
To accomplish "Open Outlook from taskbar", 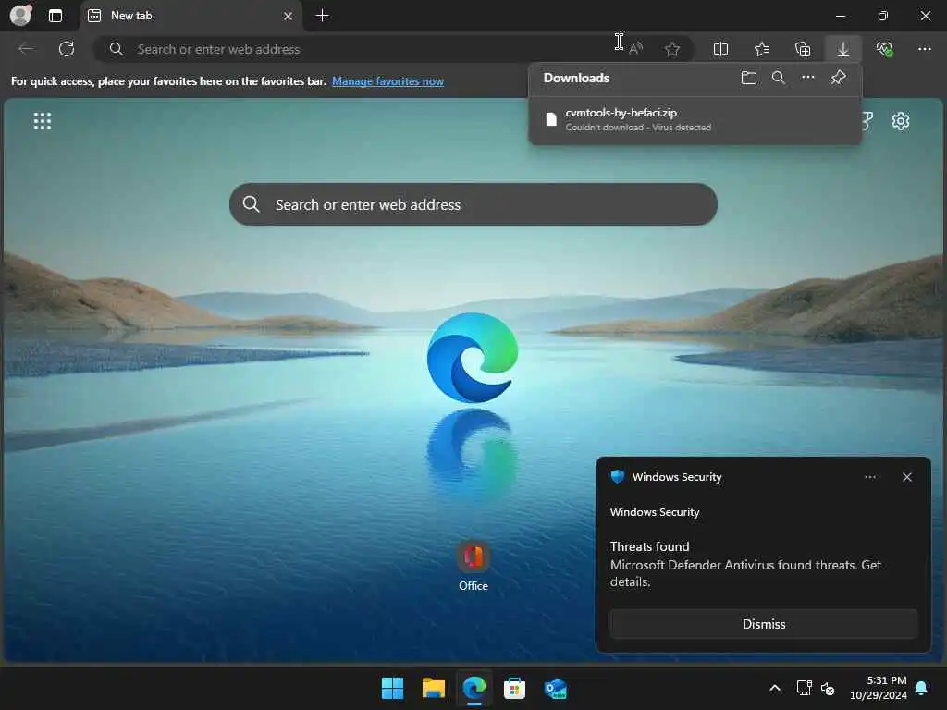I will coord(555,688).
